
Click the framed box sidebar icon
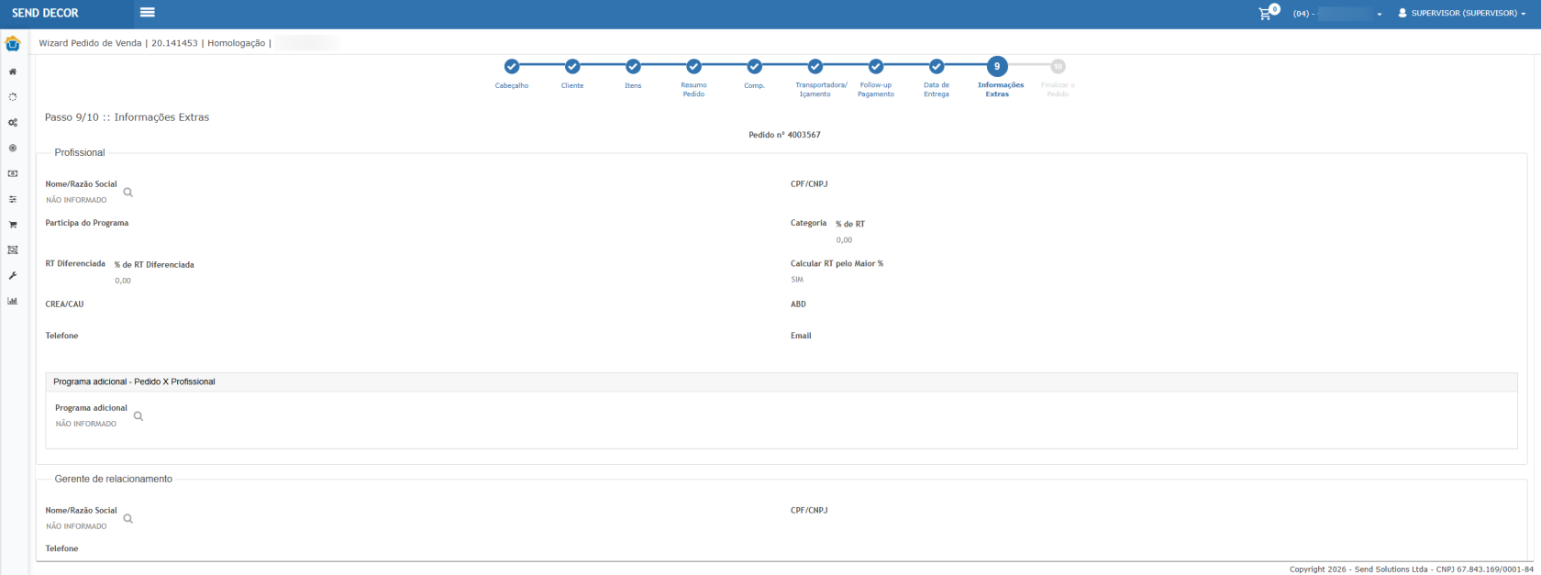click(x=13, y=249)
